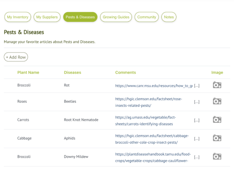Image resolution: width=234 pixels, height=169 pixels.
Task: Add image to Broccoli Rot row
Action: pos(217,85)
